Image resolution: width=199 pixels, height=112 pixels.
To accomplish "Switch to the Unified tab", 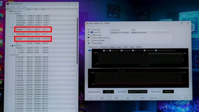I will point(132,47).
